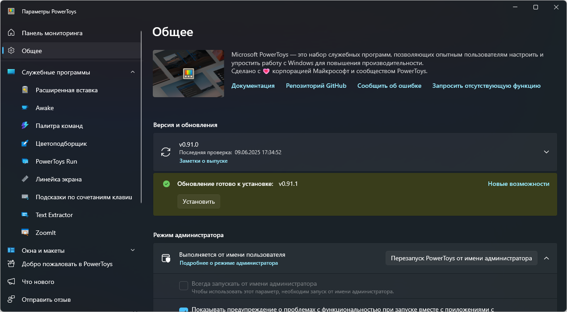
Task: Open the Новые возможности link
Action: pyautogui.click(x=519, y=184)
